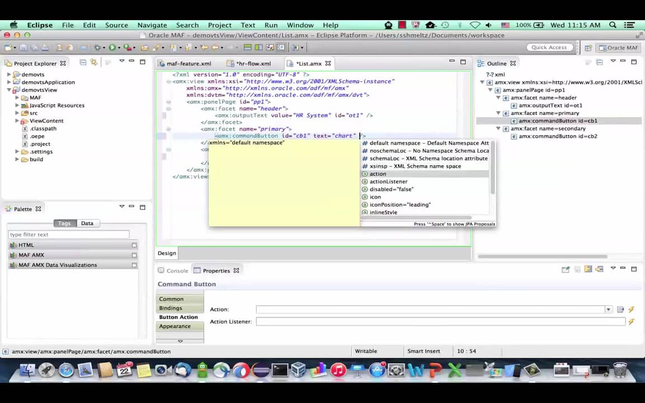Collapse the demovtsView project node

(x=9, y=90)
